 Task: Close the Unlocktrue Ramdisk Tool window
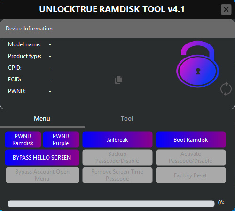coord(226,9)
